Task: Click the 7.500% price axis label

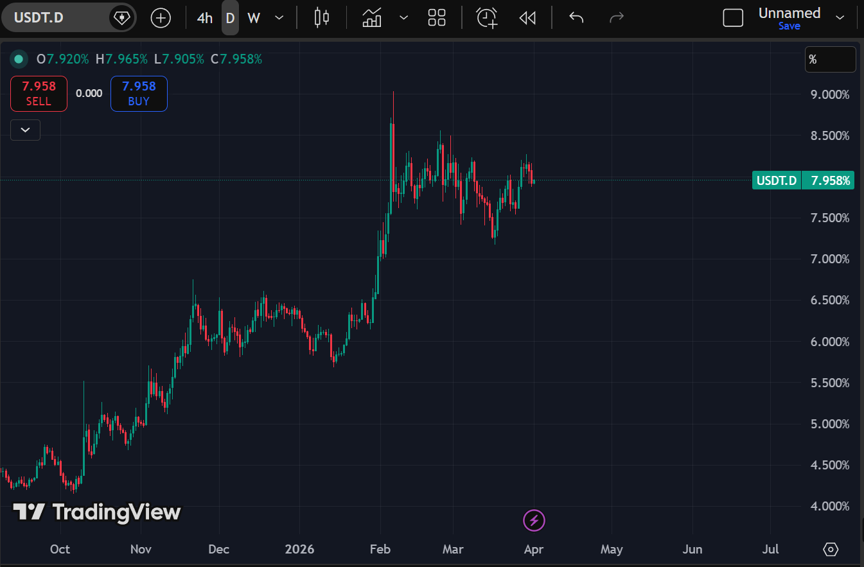Action: [829, 218]
